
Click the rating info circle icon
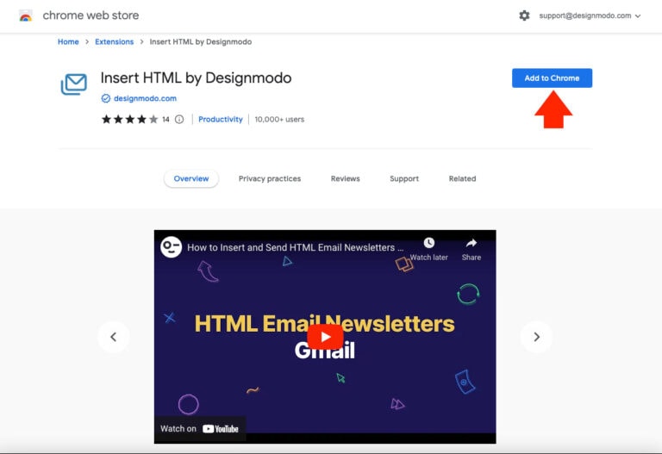[x=179, y=120]
